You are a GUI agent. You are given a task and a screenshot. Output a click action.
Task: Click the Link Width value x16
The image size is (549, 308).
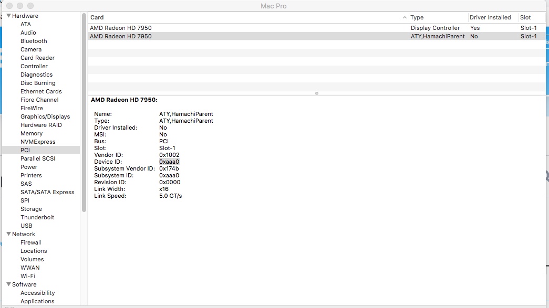(x=164, y=189)
